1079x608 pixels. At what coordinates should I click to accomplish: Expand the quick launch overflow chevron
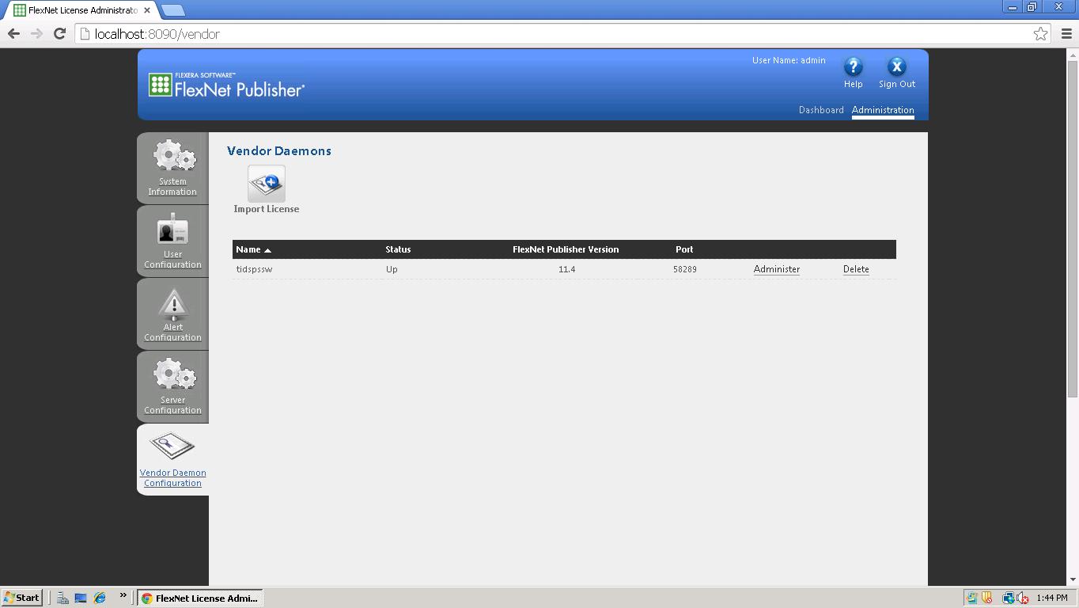point(123,595)
